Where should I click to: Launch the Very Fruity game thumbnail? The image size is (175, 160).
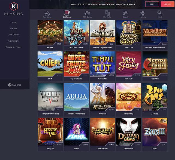click(x=129, y=64)
